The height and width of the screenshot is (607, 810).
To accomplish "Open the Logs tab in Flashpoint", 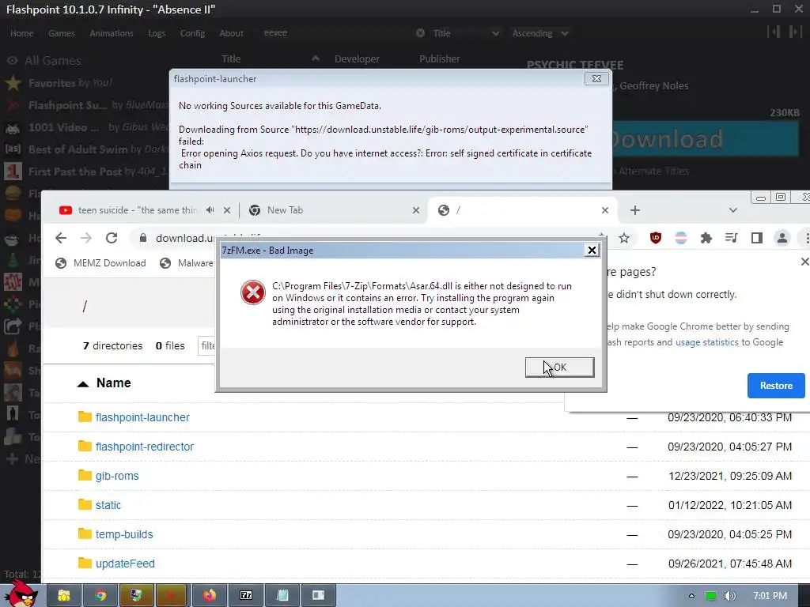I will (157, 33).
